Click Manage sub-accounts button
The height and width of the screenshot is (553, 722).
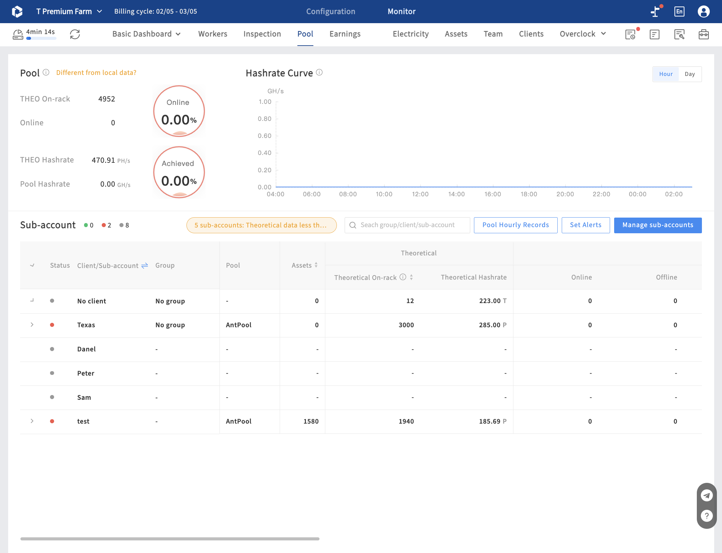pos(658,225)
